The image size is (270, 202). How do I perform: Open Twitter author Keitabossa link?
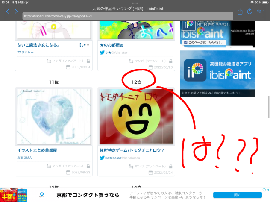(x=123, y=158)
